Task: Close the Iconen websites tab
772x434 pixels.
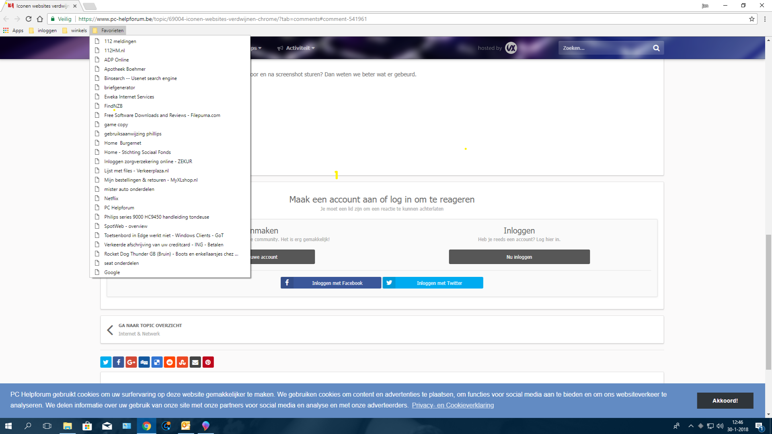Action: point(75,6)
